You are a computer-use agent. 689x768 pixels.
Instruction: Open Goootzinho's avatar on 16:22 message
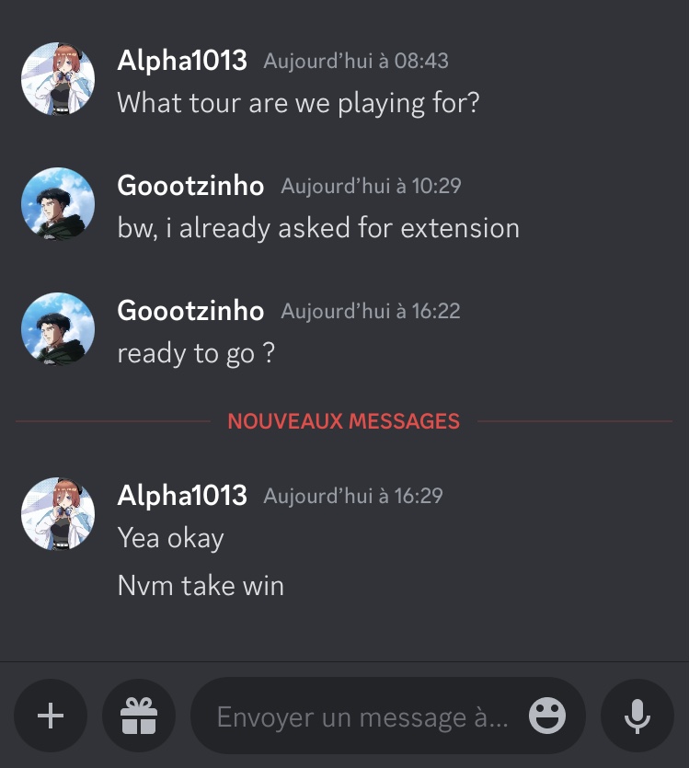[x=58, y=329]
